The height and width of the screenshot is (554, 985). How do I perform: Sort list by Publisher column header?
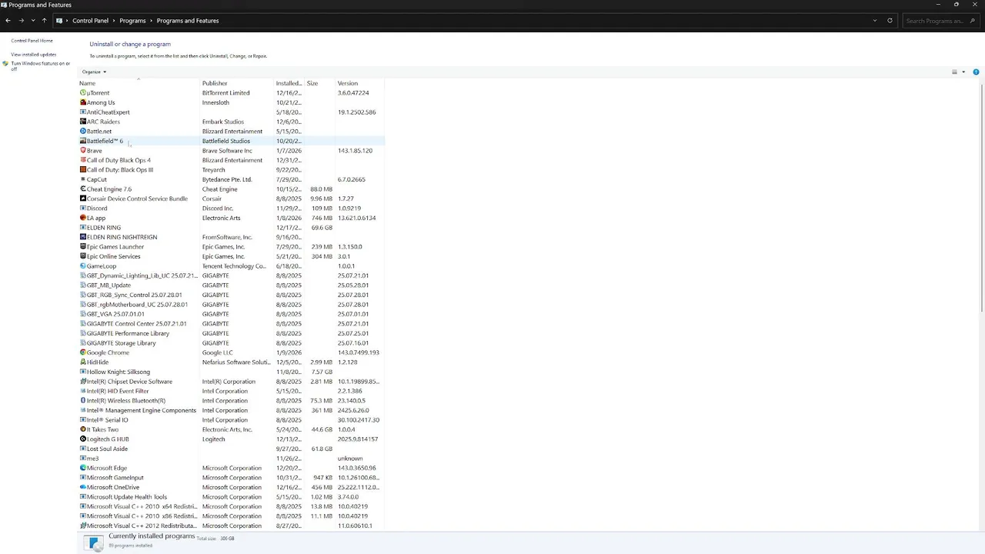[215, 83]
